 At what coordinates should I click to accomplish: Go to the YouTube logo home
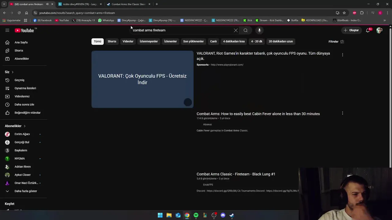[x=24, y=30]
